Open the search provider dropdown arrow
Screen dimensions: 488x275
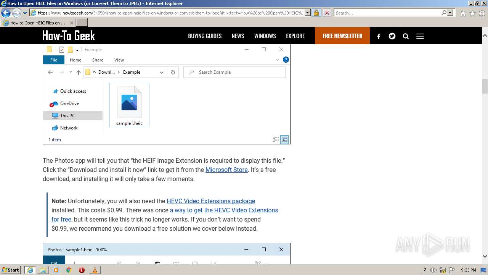(450, 13)
